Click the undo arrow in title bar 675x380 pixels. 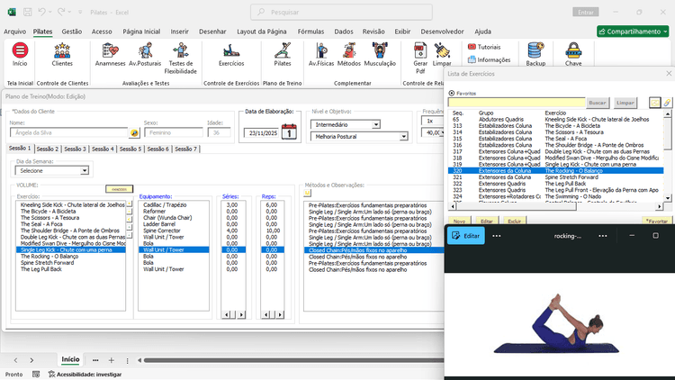[x=41, y=12]
